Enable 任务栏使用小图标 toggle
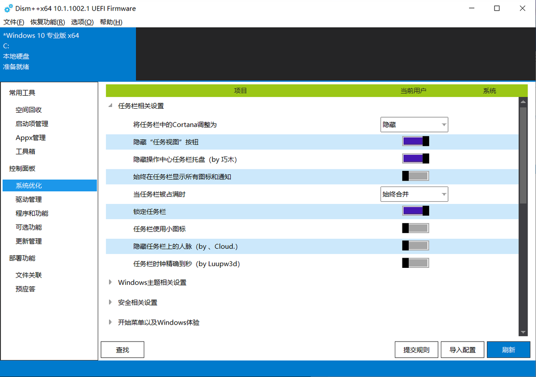 click(x=415, y=229)
